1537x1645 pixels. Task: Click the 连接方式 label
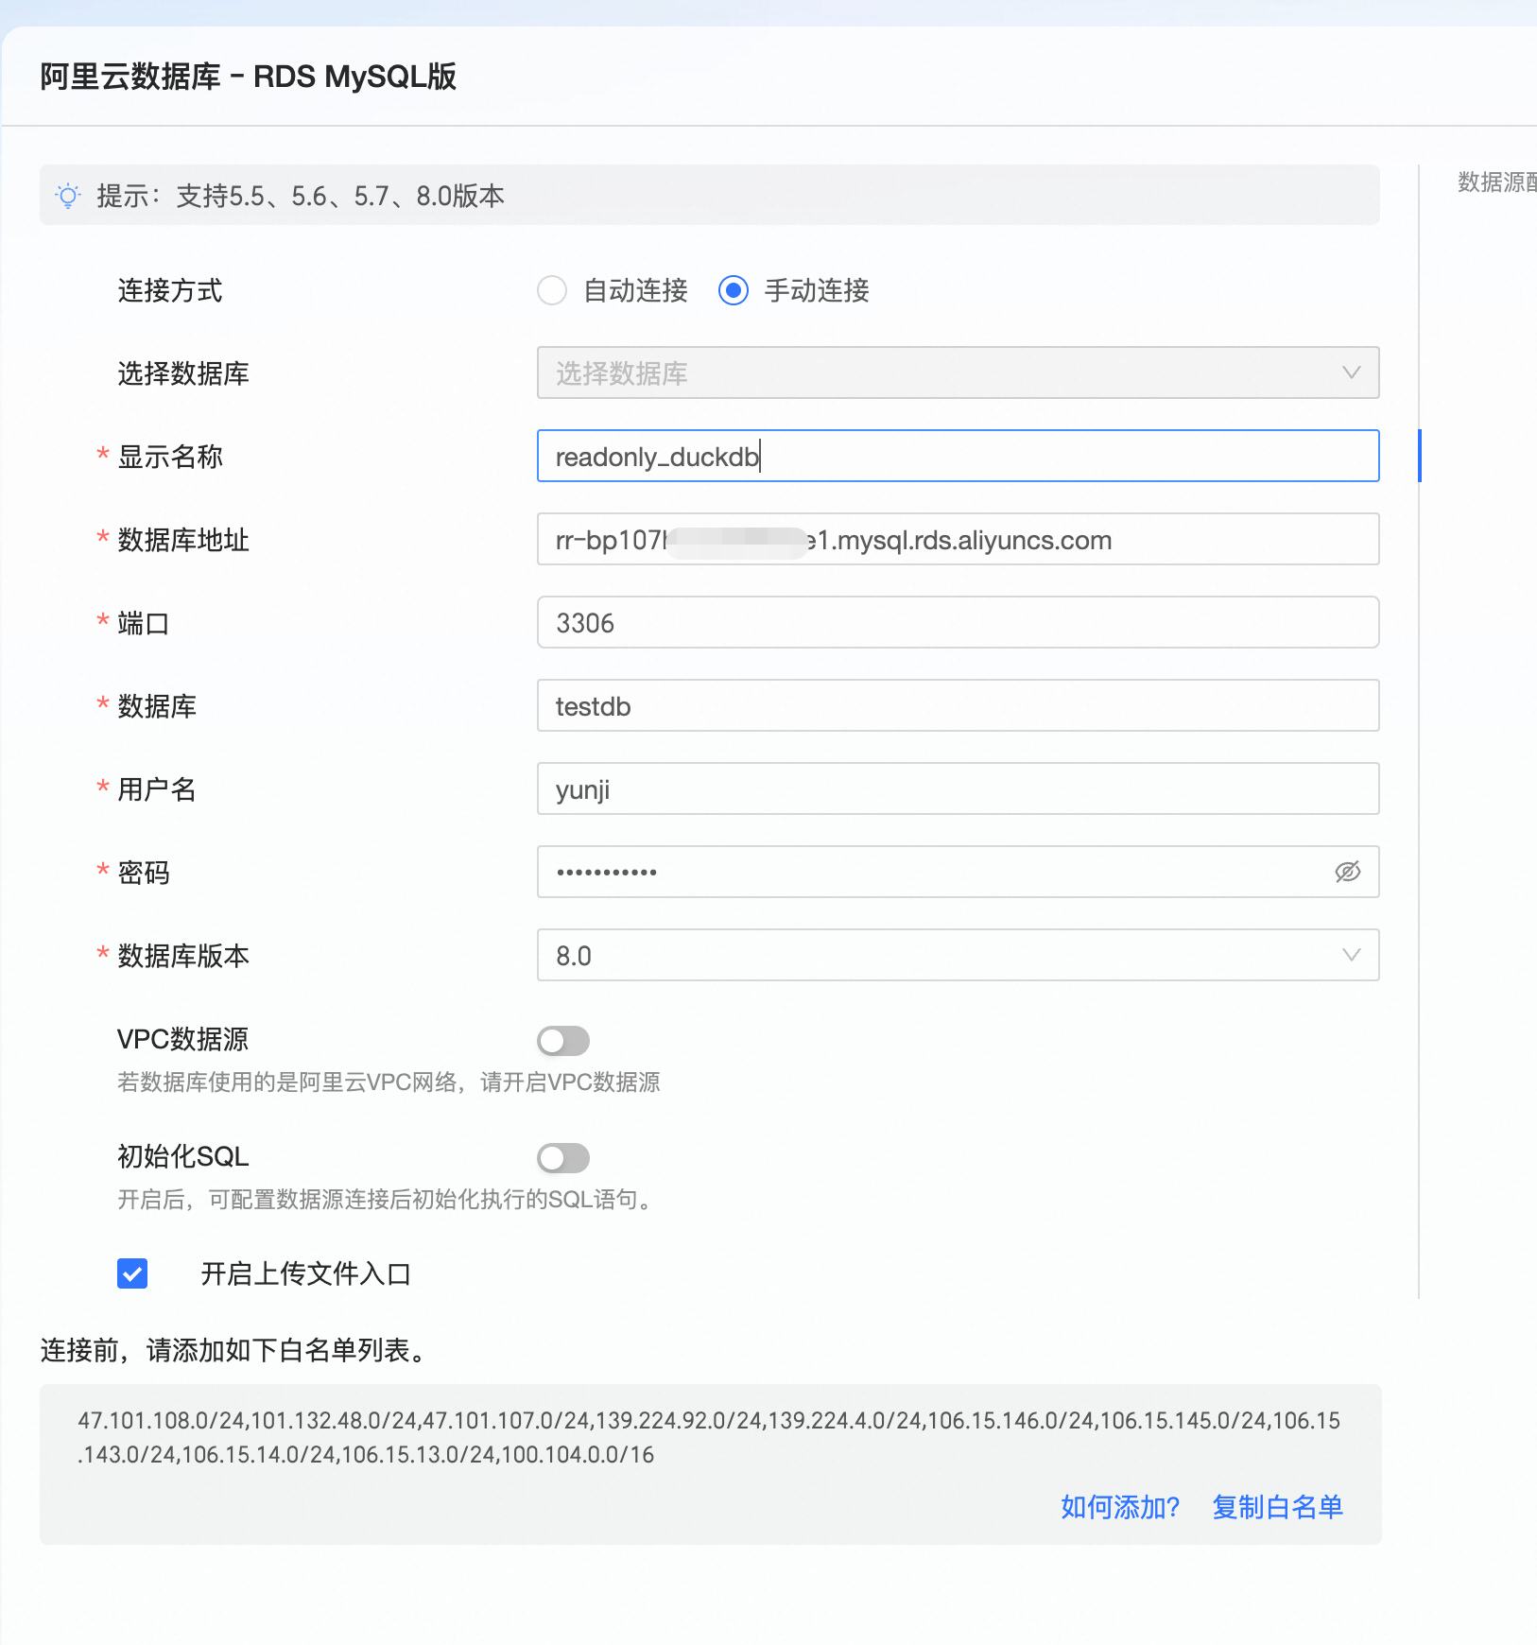tap(170, 290)
